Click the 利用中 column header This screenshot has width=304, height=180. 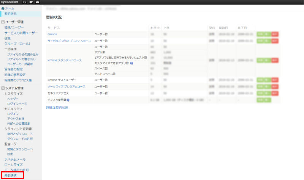pyautogui.click(x=155, y=28)
